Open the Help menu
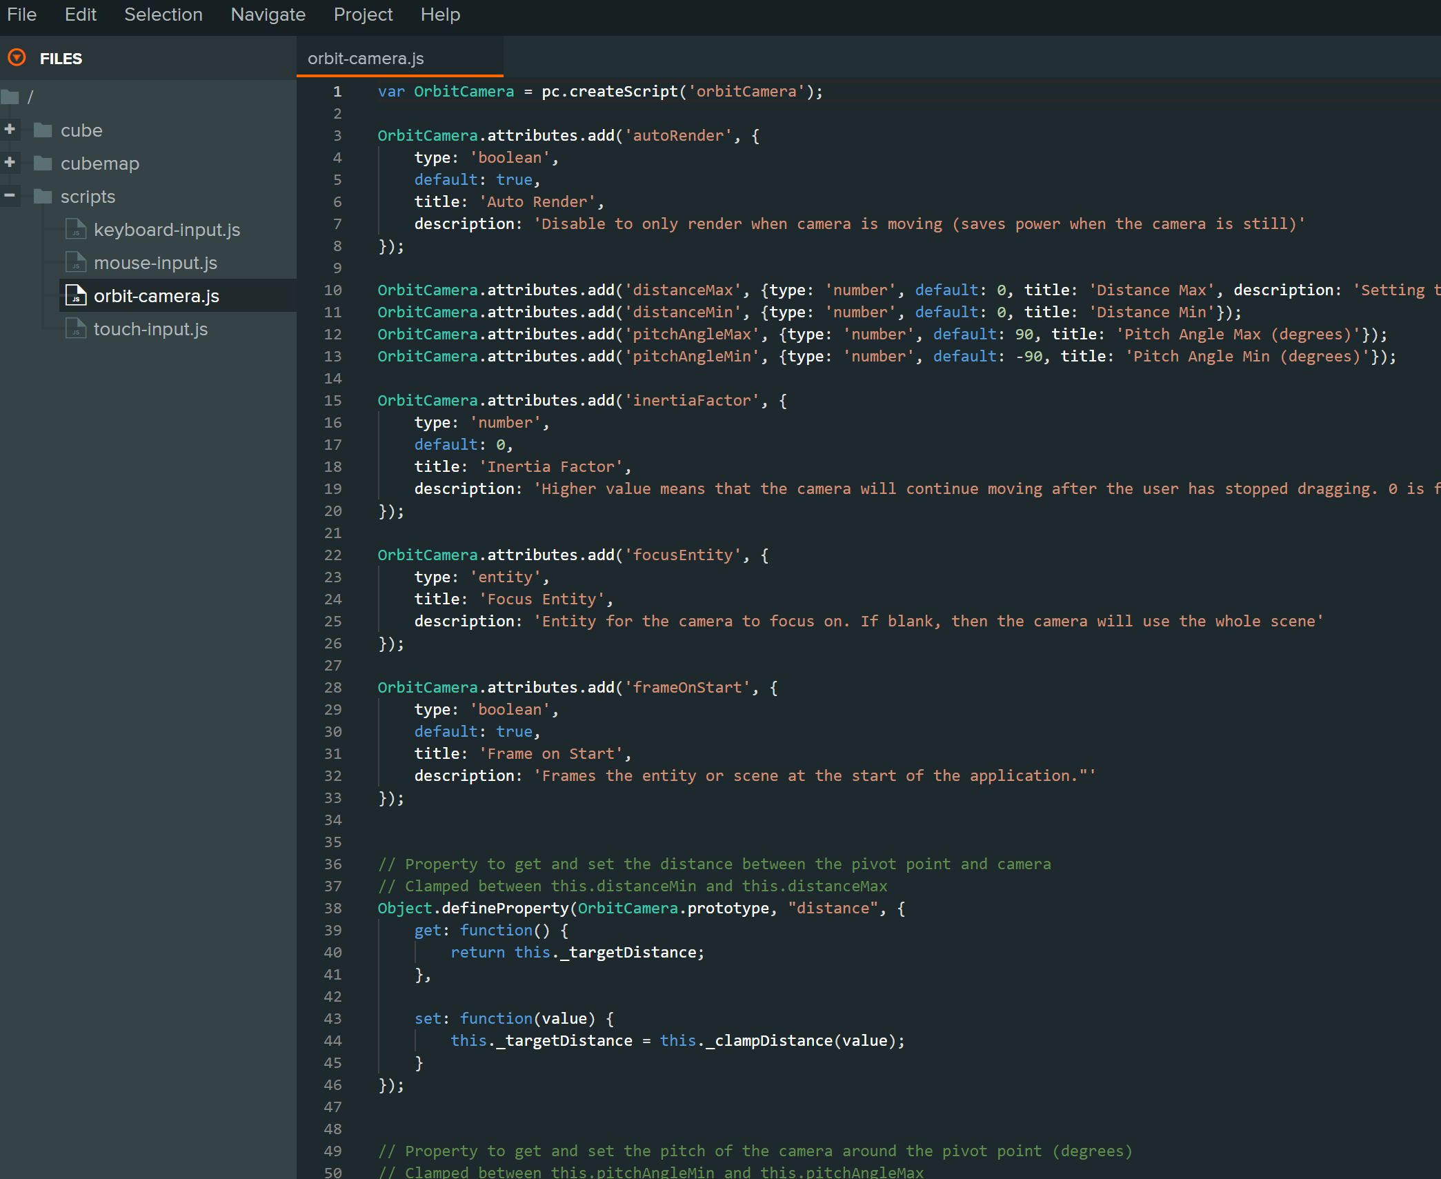Image resolution: width=1441 pixels, height=1179 pixels. point(440,14)
